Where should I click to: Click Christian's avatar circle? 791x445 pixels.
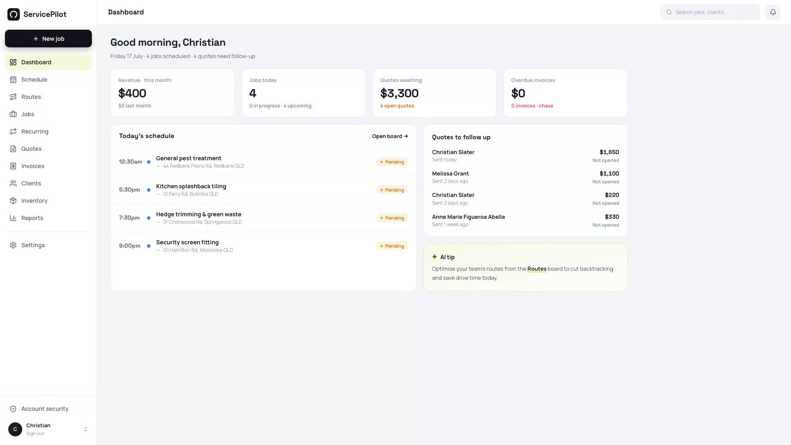15,429
